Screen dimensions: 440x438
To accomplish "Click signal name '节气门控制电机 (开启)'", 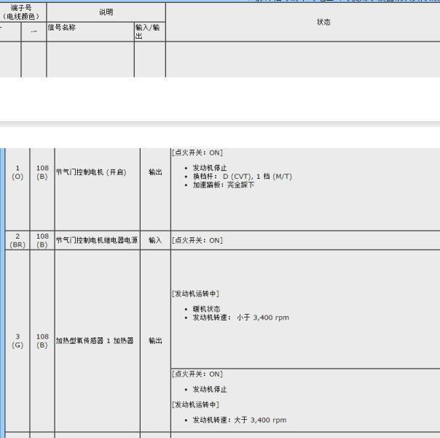I will pos(91,172).
